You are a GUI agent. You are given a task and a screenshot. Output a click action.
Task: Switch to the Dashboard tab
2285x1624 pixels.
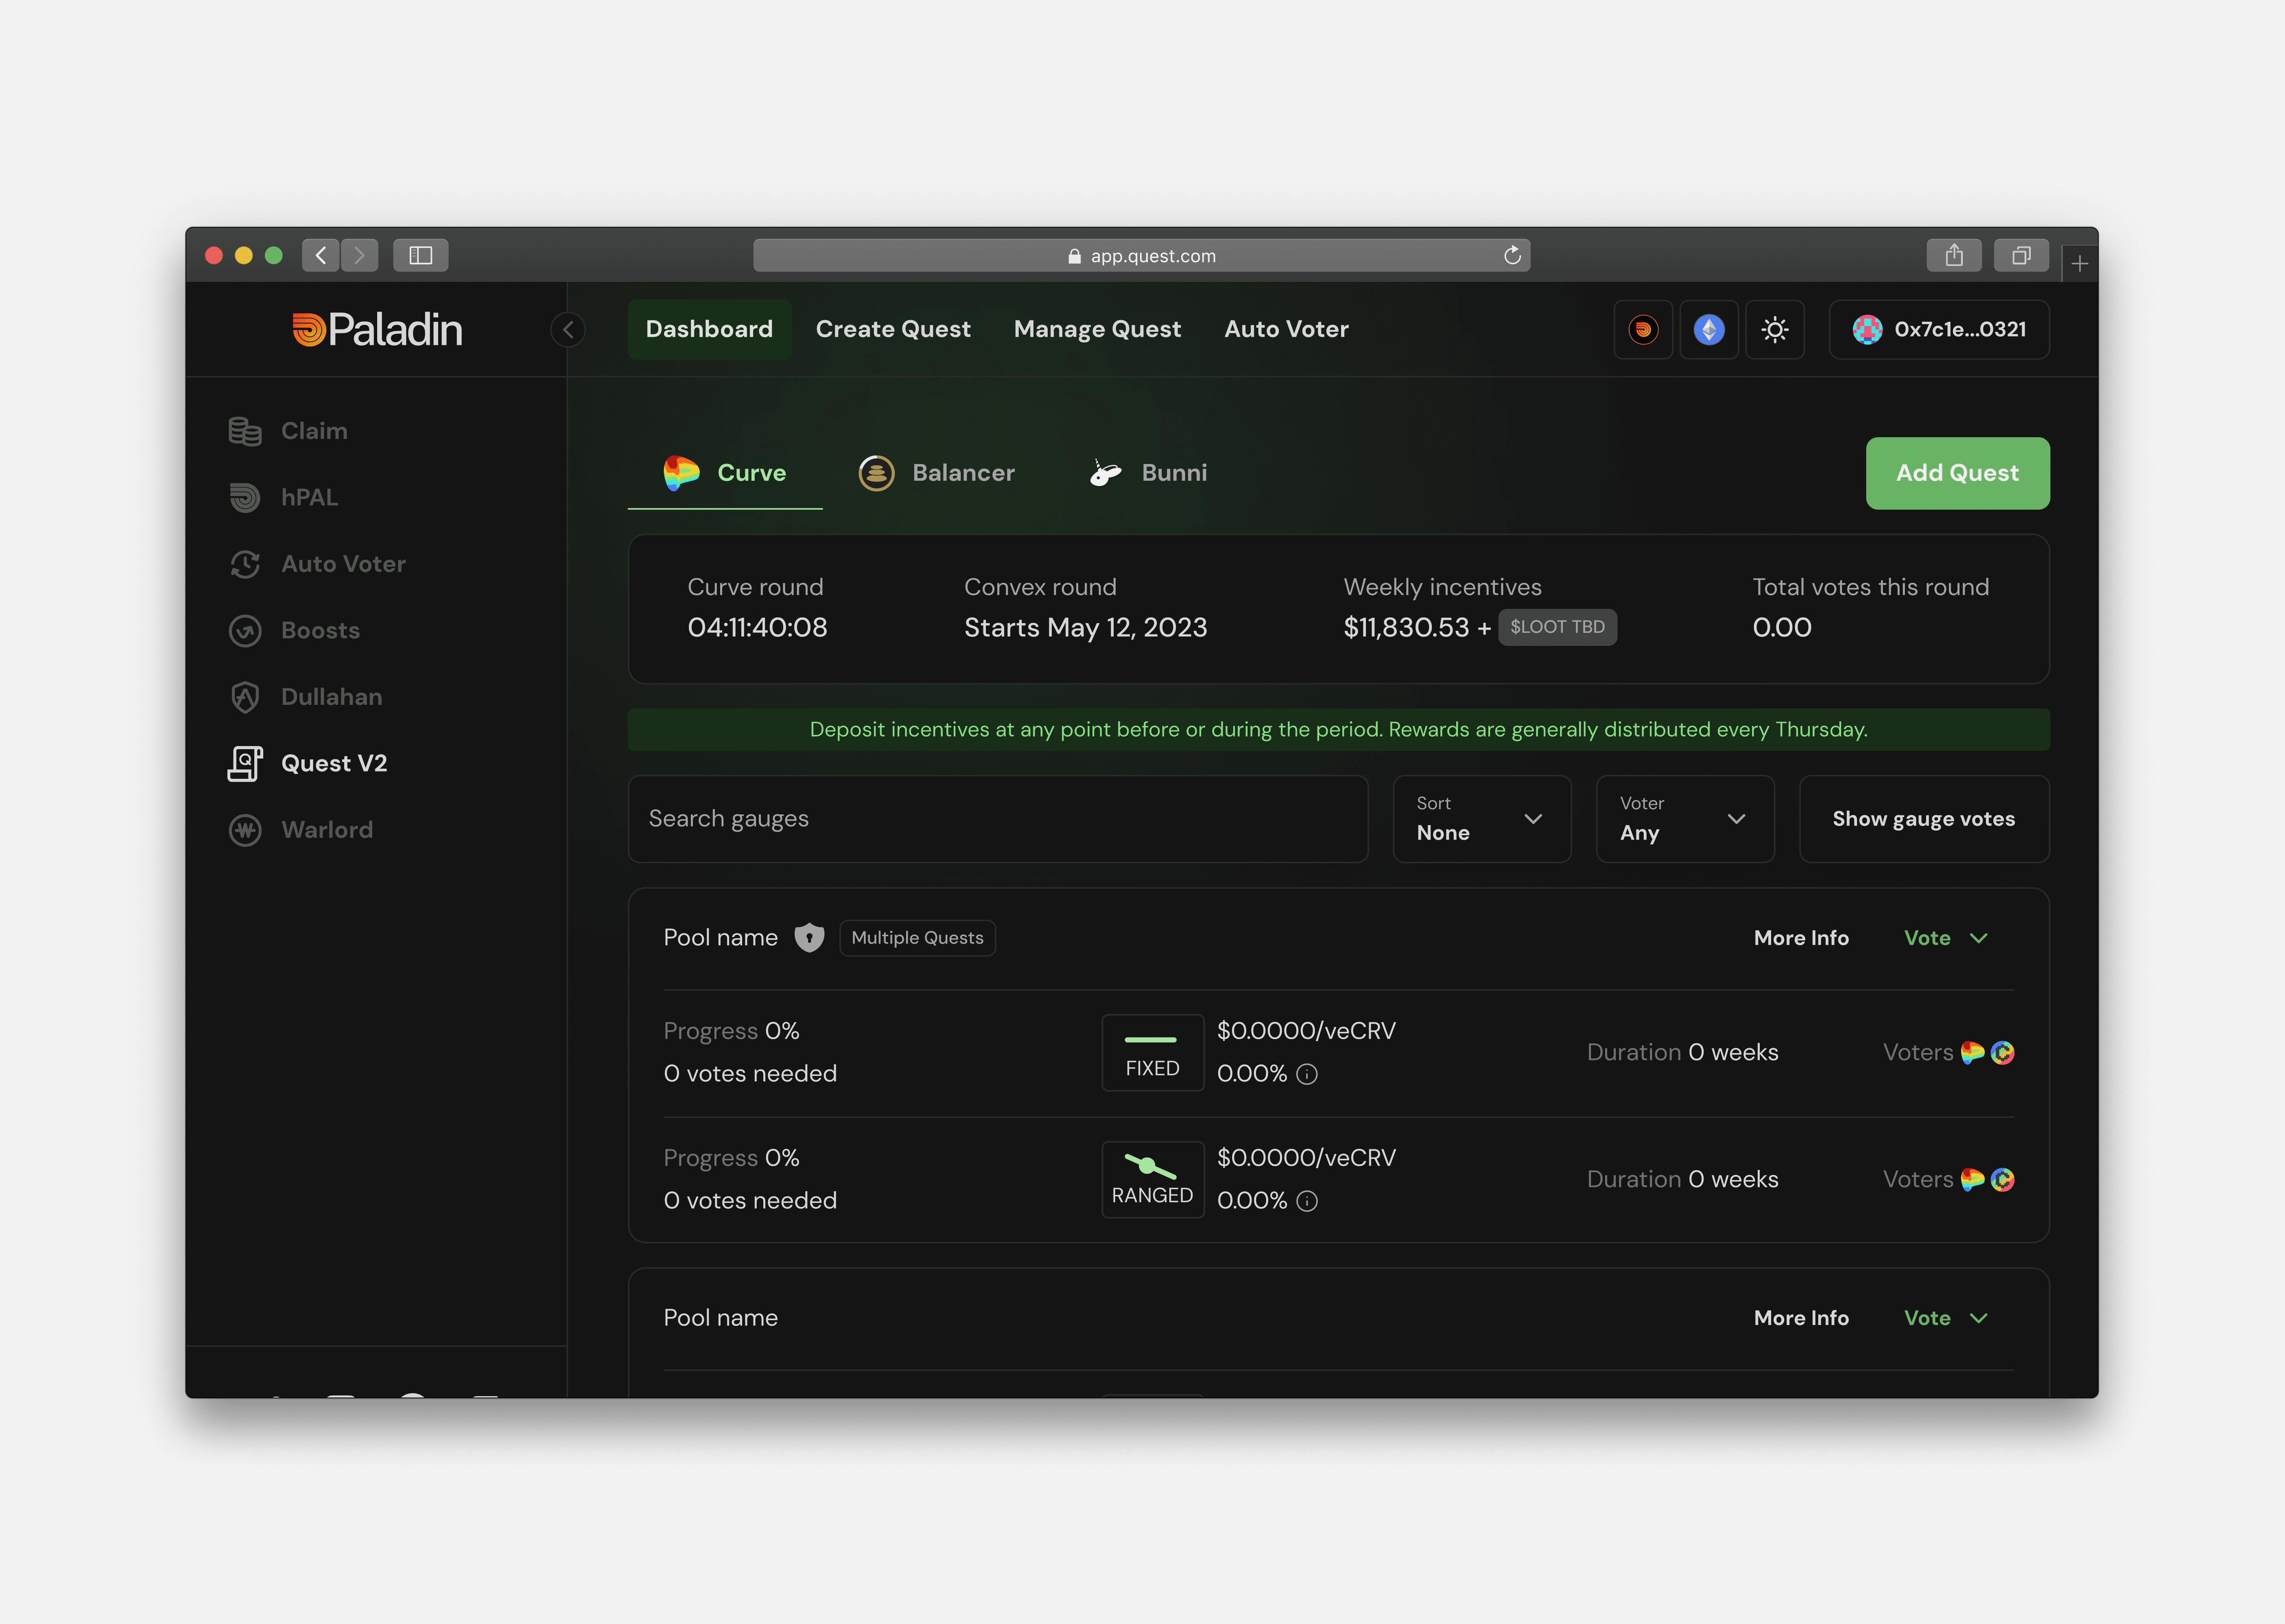[709, 329]
